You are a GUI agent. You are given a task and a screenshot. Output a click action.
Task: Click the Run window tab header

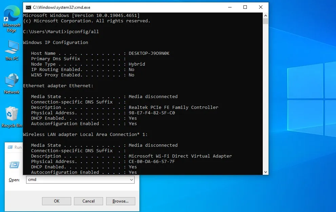(x=15, y=147)
